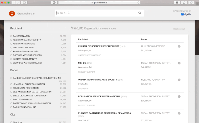The image size is (199, 123).
Task: Click the Omaha, NE location text
Action: point(83,84)
